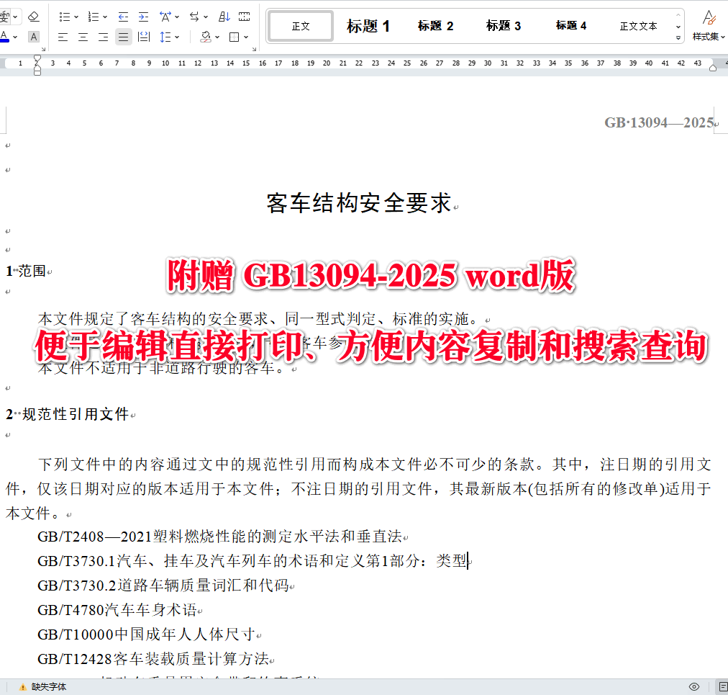728x695 pixels.
Task: Clear formatting with the eraser tool
Action: click(33, 16)
